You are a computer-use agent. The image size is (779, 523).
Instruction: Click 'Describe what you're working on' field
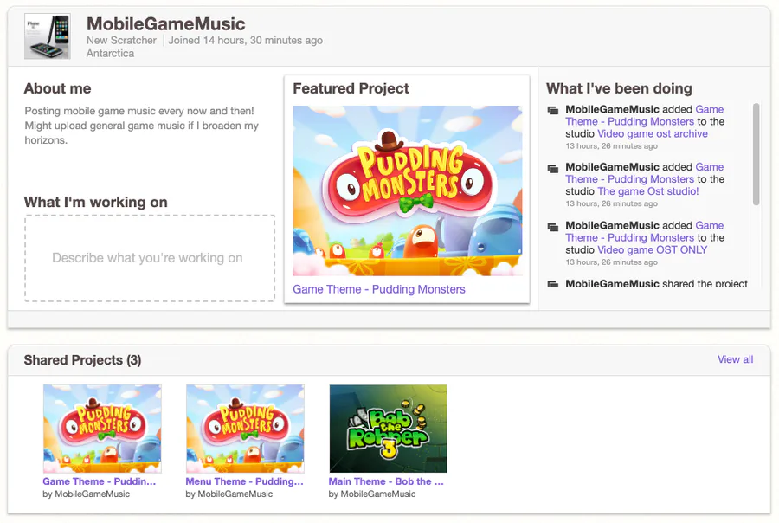click(x=150, y=258)
